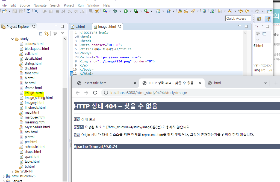Screen dimensions: 280x182
Task: Click the Save All icon
Action: [21, 11]
